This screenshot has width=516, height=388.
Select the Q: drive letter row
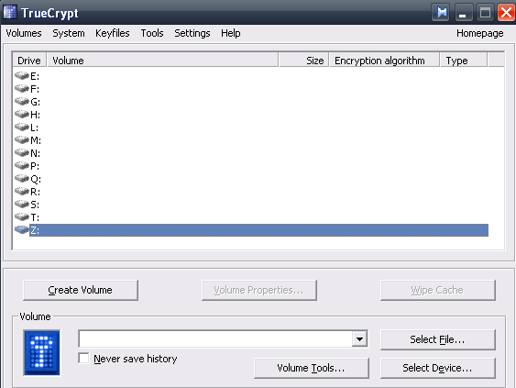coord(251,179)
